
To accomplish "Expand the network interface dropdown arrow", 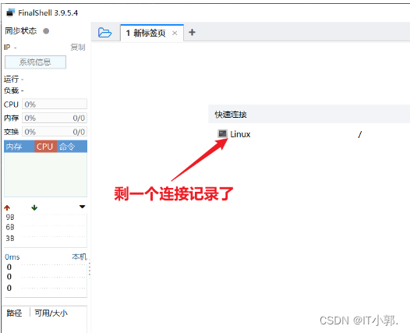I will pos(83,207).
